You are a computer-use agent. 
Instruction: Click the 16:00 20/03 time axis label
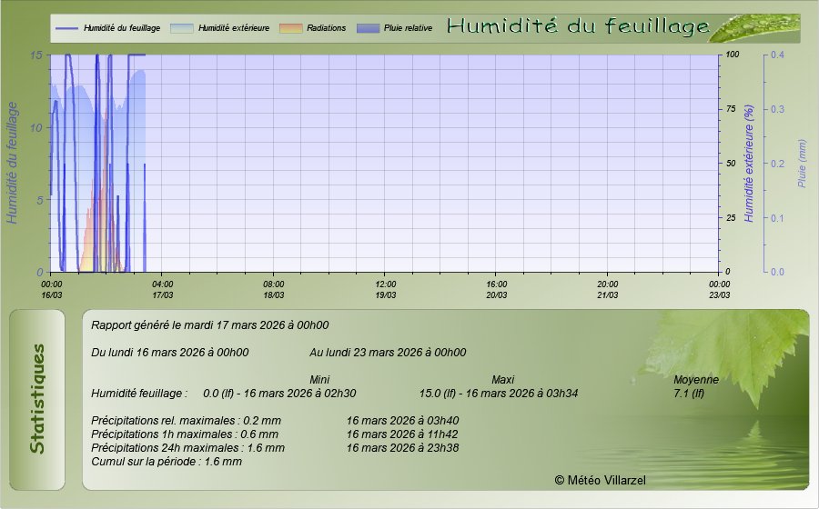pyautogui.click(x=496, y=289)
